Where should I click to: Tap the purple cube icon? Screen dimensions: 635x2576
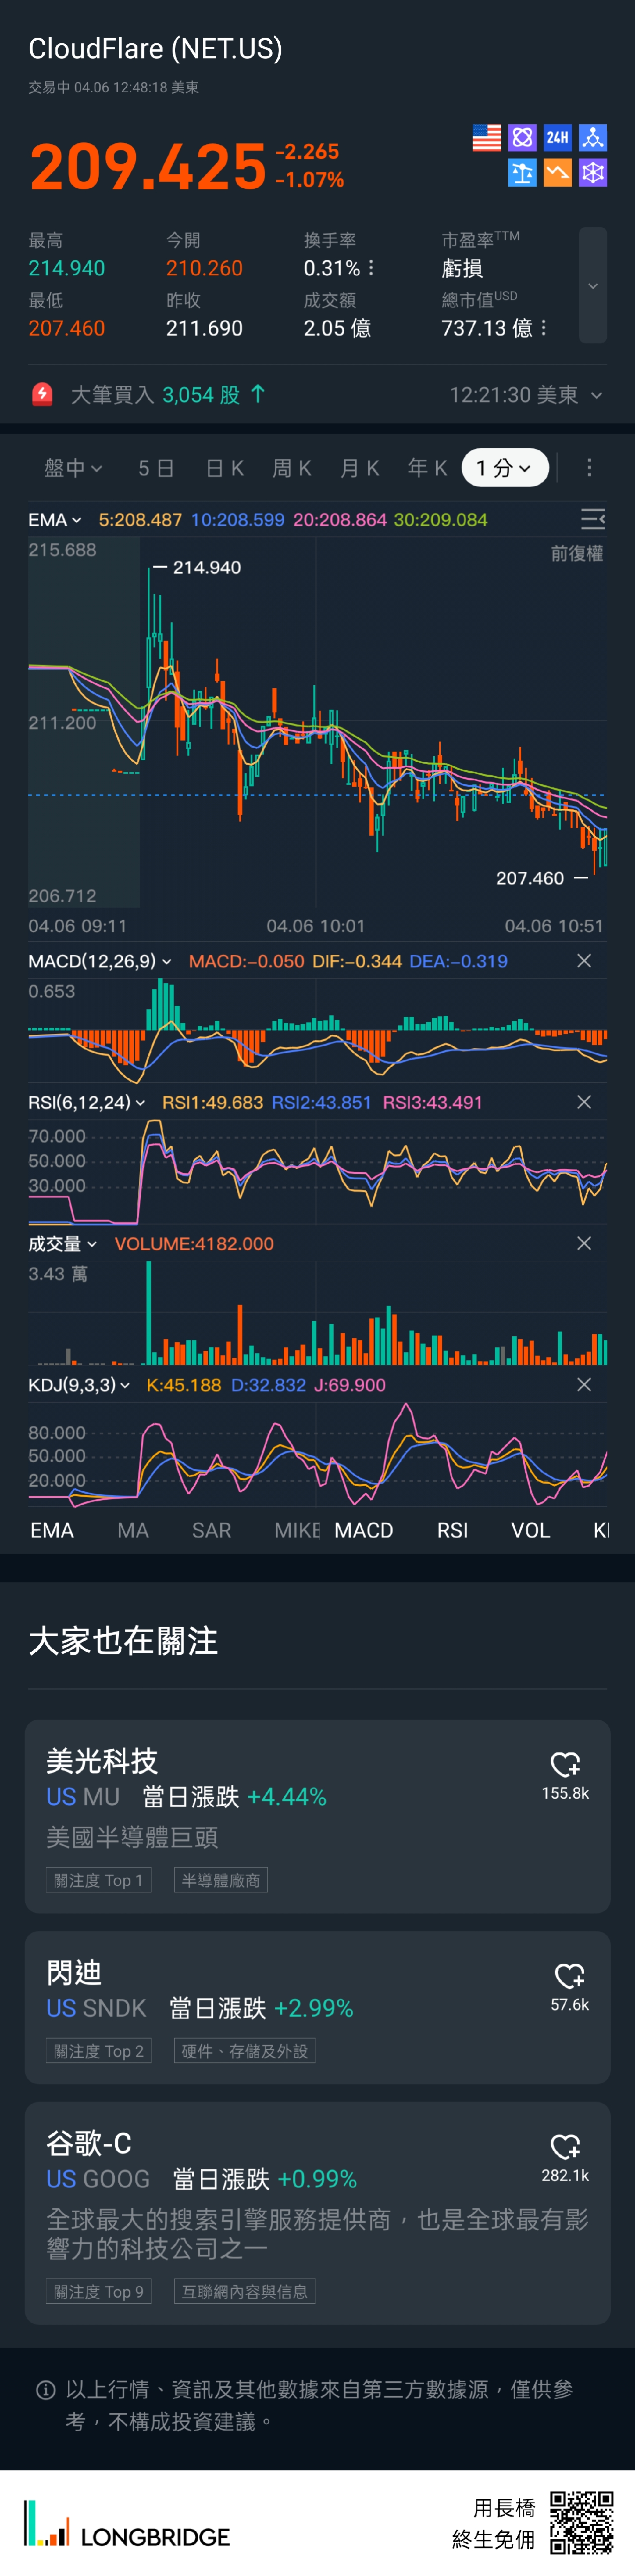click(x=593, y=173)
